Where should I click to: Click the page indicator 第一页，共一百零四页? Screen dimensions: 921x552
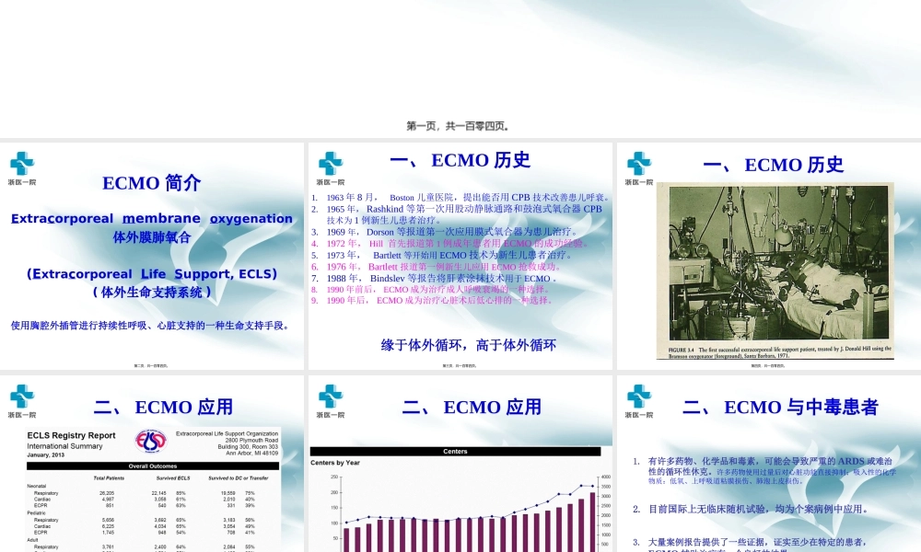460,125
